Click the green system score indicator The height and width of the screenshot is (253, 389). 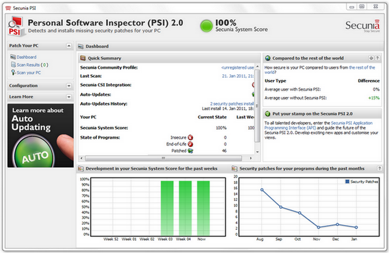[x=206, y=26]
